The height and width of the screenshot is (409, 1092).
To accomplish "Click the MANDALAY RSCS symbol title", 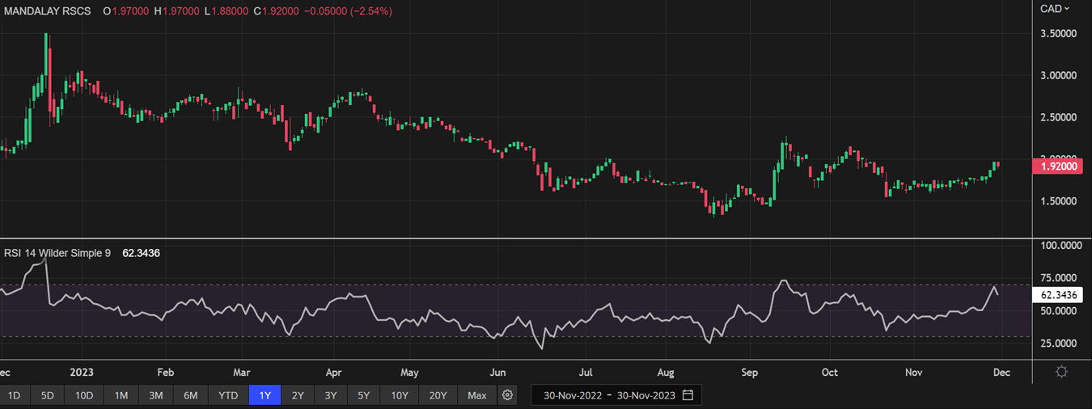I will 47,11.
